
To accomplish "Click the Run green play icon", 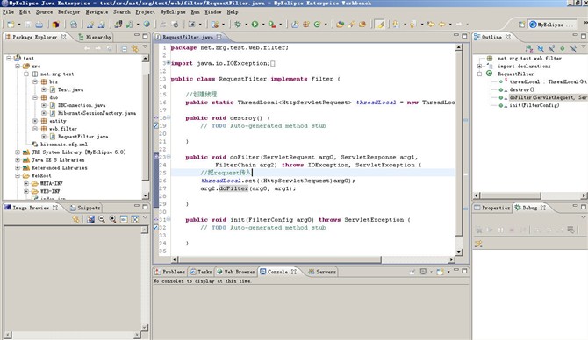I will [x=255, y=25].
